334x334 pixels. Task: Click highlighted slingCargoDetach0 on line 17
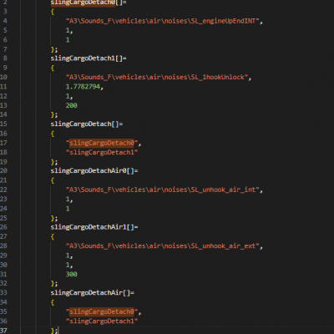102,143
